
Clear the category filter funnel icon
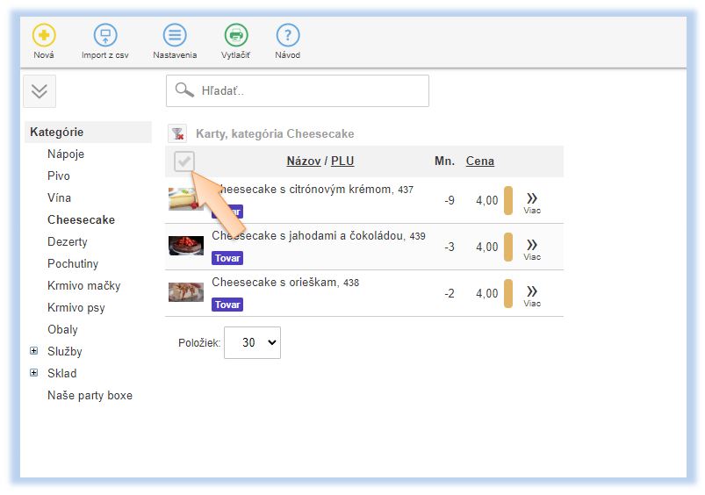click(x=177, y=134)
